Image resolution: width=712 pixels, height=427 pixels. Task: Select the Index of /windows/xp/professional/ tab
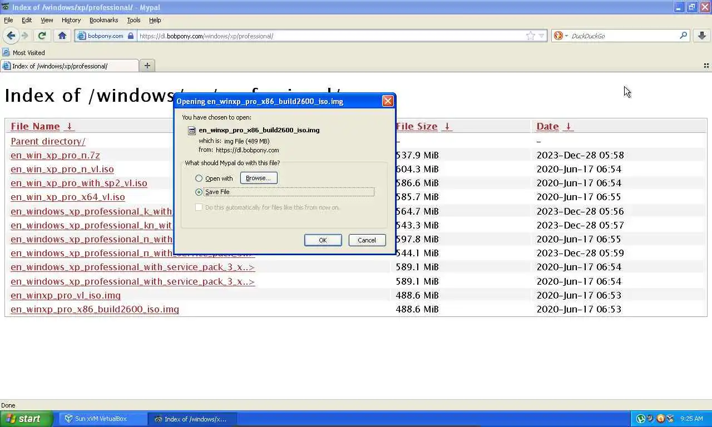[70, 66]
